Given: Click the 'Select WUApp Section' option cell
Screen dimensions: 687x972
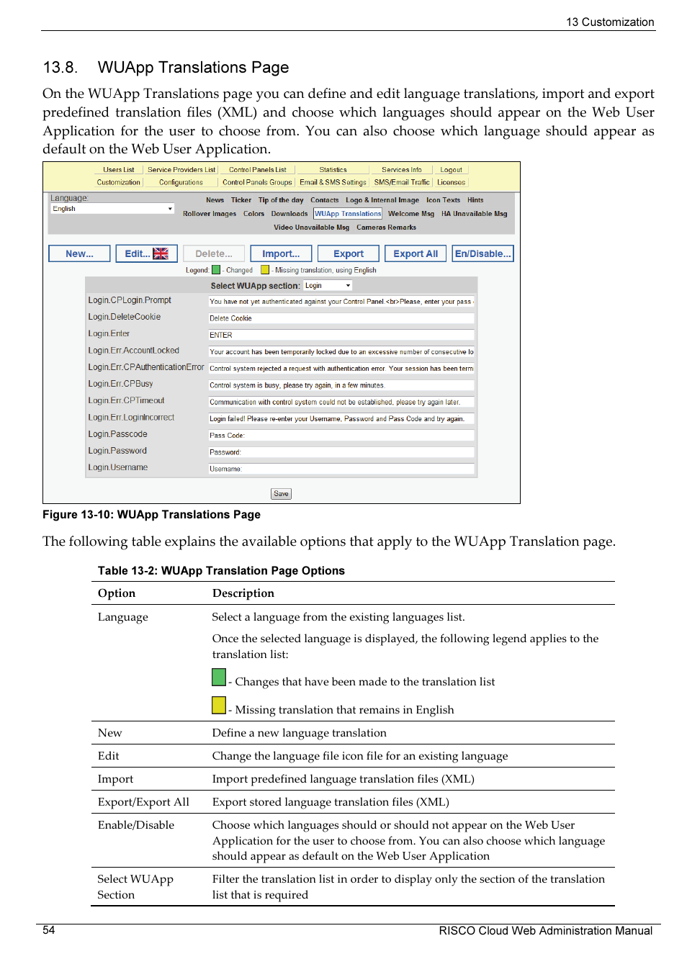Looking at the screenshot, I should tap(135, 887).
